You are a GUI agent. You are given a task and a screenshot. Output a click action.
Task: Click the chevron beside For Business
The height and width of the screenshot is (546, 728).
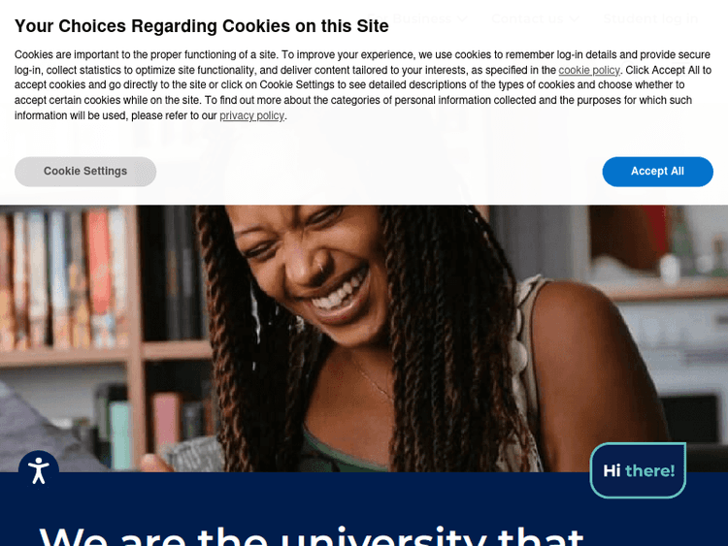[x=462, y=19]
